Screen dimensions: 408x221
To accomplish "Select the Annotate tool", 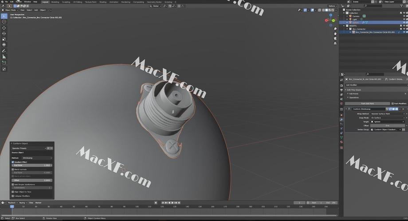I will click(4, 51).
